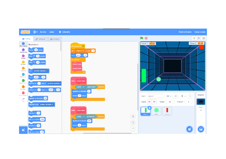Select the stage backdrop thumbnail
Screen dimensions: 226x159
pyautogui.click(x=201, y=102)
